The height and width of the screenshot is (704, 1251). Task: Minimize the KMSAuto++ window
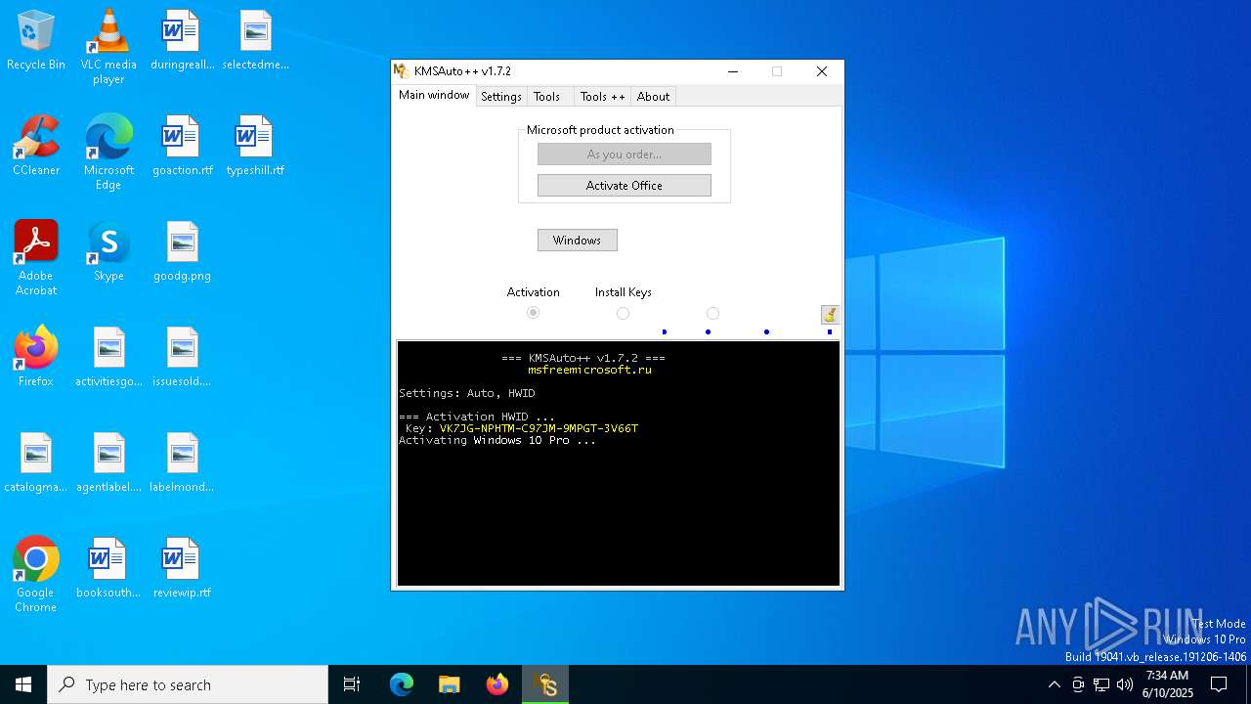coord(733,71)
